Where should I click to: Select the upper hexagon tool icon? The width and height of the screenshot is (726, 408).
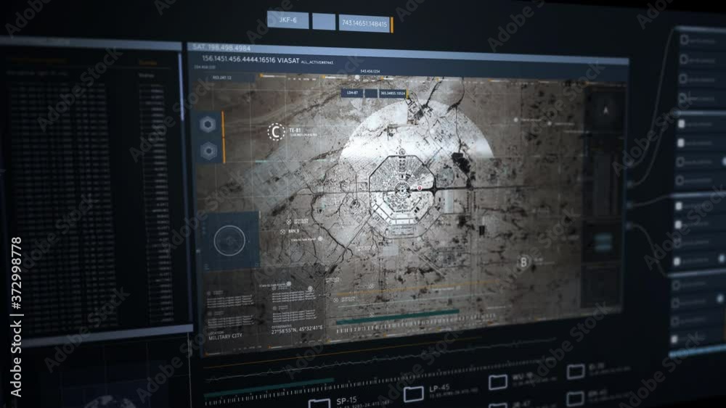click(208, 124)
